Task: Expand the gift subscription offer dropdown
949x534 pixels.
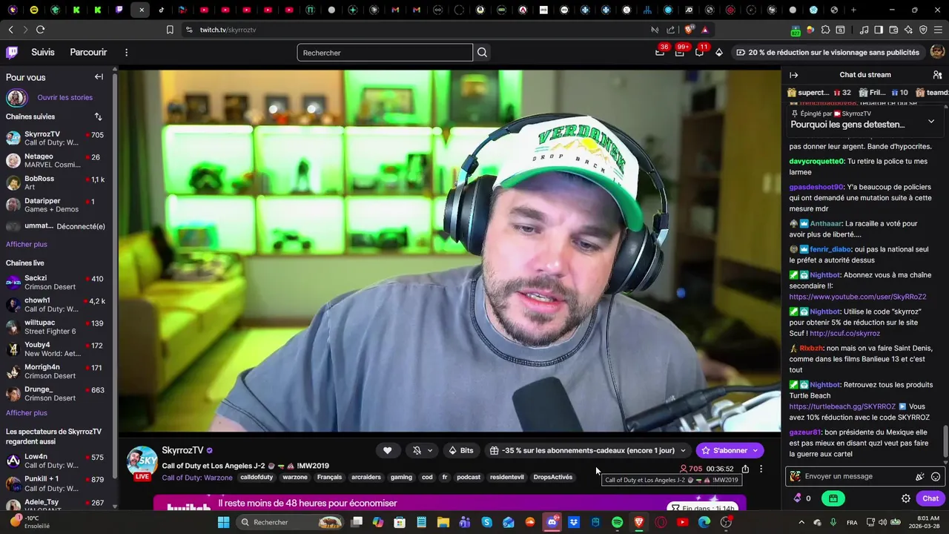Action: tap(683, 450)
